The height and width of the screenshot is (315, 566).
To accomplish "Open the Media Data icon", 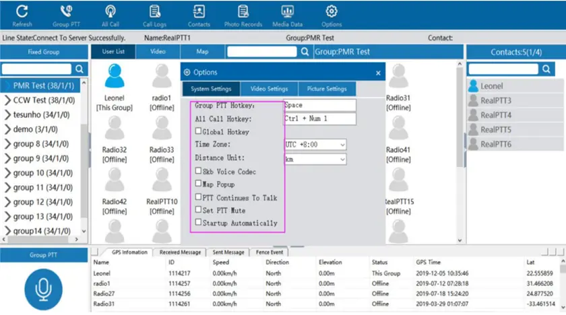I will coord(287,14).
